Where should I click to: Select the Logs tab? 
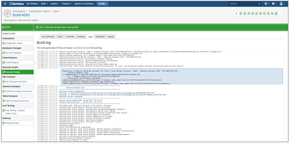click(90, 36)
